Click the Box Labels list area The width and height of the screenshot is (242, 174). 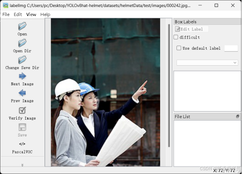(207, 91)
